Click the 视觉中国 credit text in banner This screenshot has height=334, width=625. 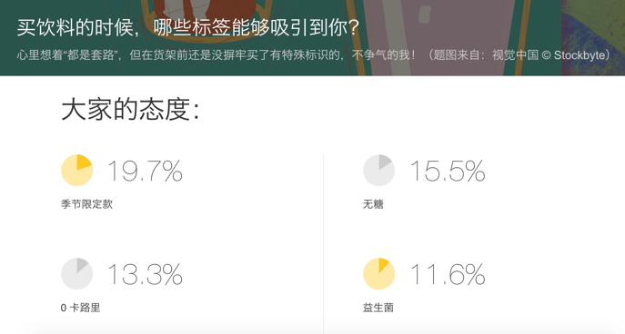coord(515,54)
